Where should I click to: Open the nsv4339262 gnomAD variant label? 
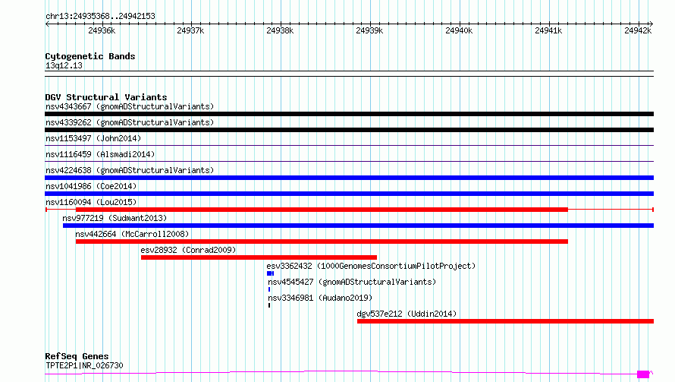tap(130, 122)
